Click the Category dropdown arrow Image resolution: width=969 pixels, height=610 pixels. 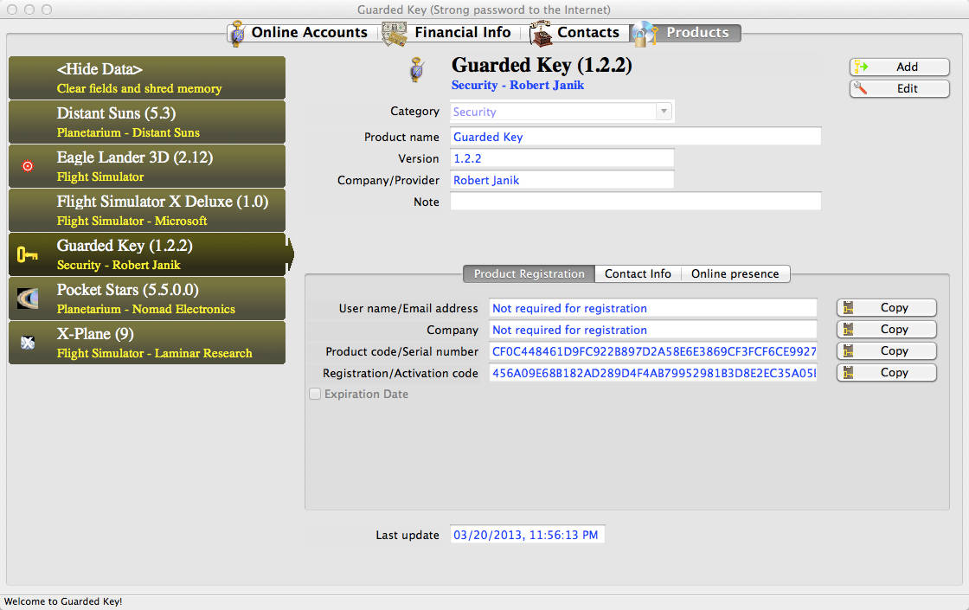(x=664, y=112)
